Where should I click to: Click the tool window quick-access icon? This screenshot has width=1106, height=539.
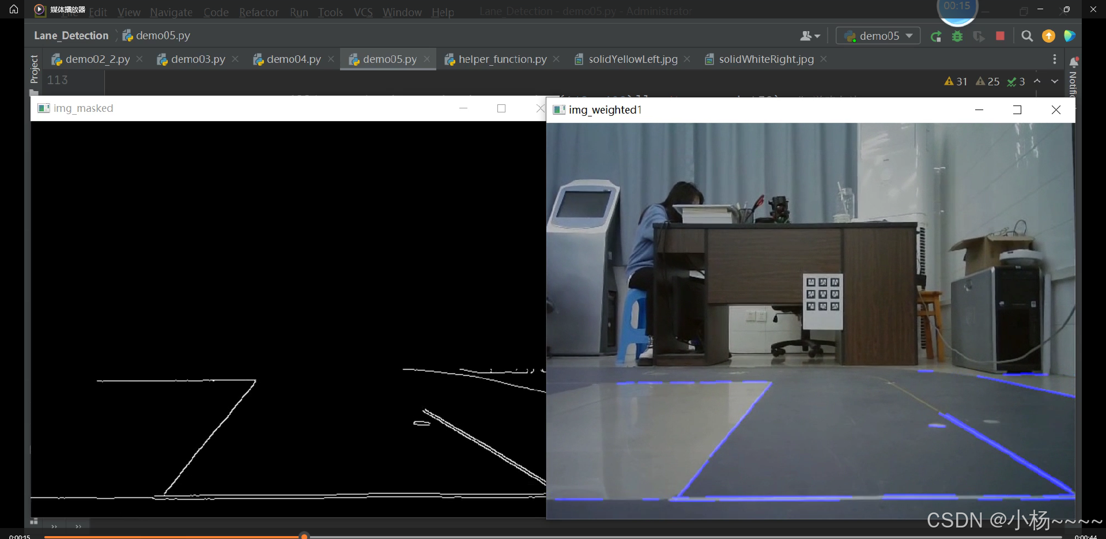(x=34, y=521)
